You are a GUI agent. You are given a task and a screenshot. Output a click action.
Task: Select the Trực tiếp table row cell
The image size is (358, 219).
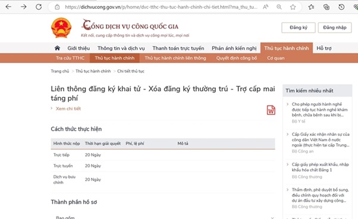tap(61, 155)
